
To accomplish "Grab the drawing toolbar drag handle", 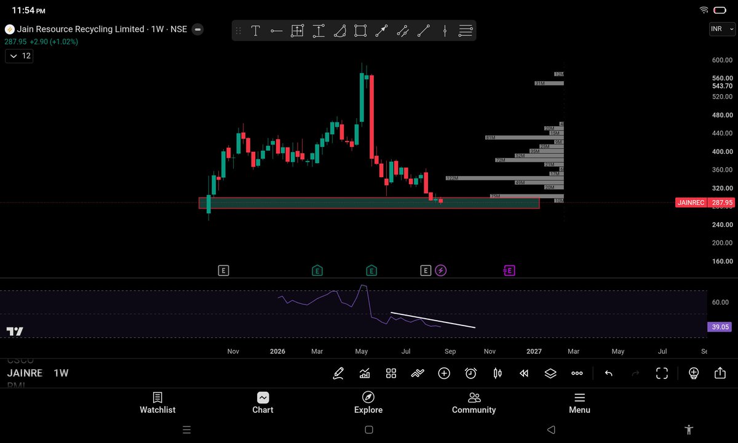I will pos(239,31).
